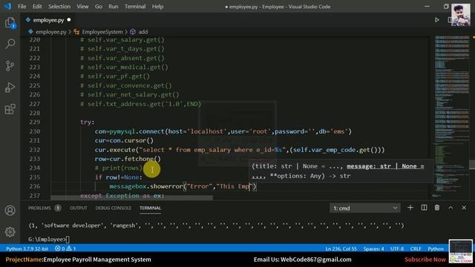Click errors and warnings count in status bar
This screenshot has width=475, height=267.
(x=65, y=248)
